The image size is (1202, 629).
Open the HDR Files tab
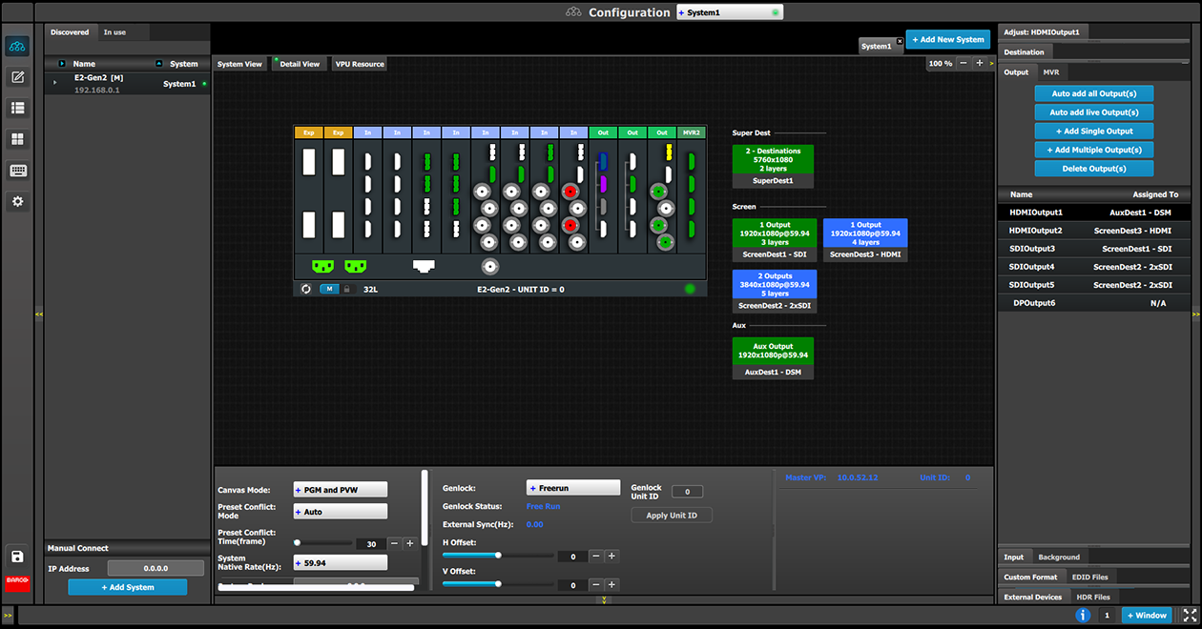1093,597
